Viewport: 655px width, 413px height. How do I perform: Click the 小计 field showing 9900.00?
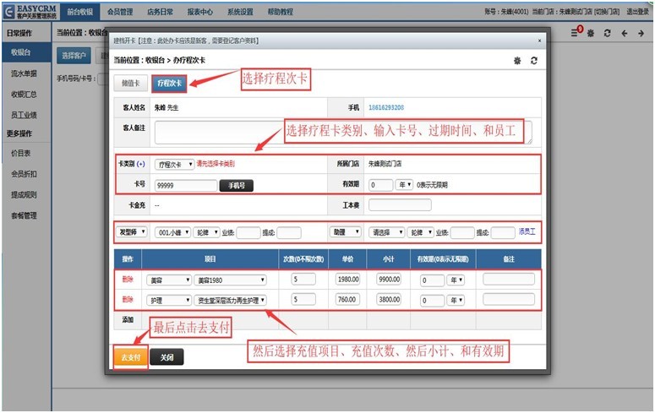(x=389, y=279)
